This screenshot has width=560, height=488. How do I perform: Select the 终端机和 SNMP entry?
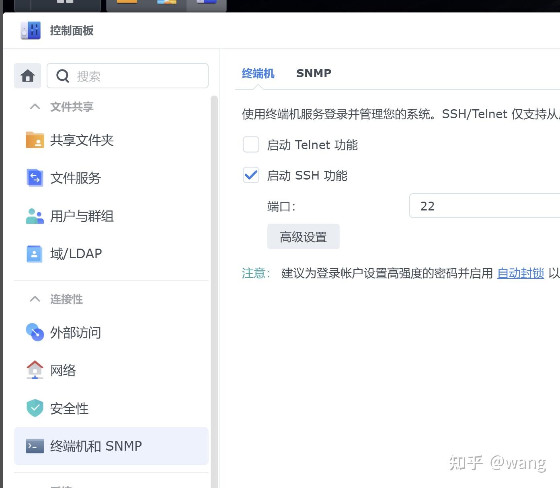coord(95,446)
